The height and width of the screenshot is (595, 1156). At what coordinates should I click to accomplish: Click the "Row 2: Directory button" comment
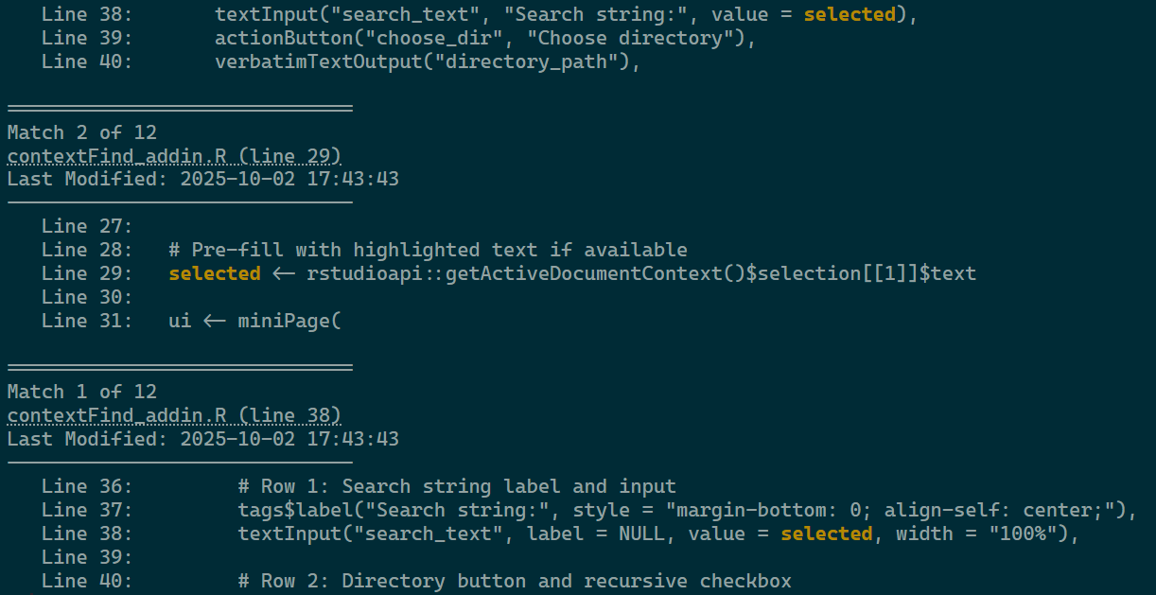pos(515,580)
